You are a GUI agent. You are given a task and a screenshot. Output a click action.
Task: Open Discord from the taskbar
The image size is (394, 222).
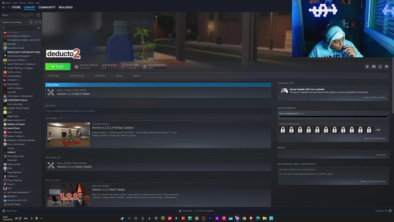(237, 218)
